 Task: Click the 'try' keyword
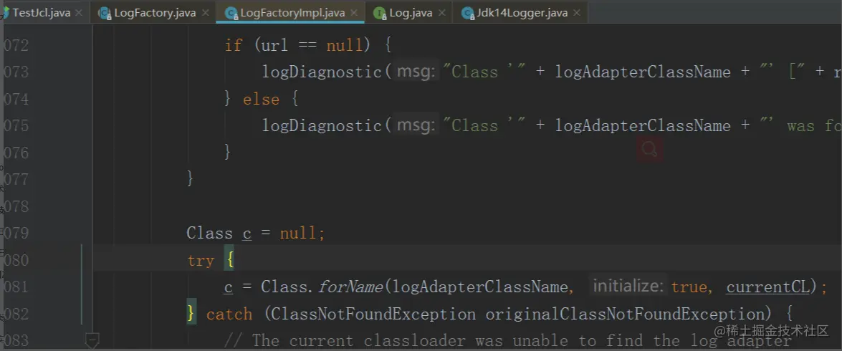[x=201, y=261]
